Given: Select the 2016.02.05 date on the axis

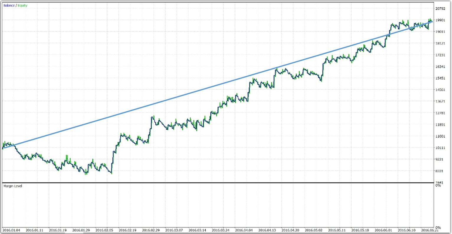Looking at the screenshot, I should [x=104, y=230].
